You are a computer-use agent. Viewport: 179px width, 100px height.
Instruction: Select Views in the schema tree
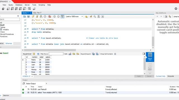click(3, 32)
